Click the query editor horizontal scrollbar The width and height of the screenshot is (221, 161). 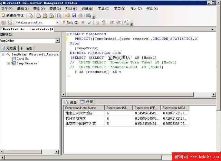[x=130, y=94]
